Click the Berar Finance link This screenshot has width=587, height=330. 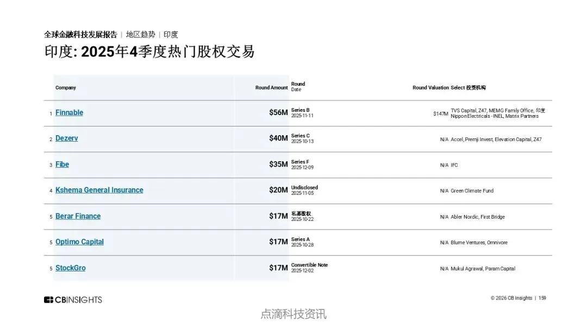(x=78, y=217)
